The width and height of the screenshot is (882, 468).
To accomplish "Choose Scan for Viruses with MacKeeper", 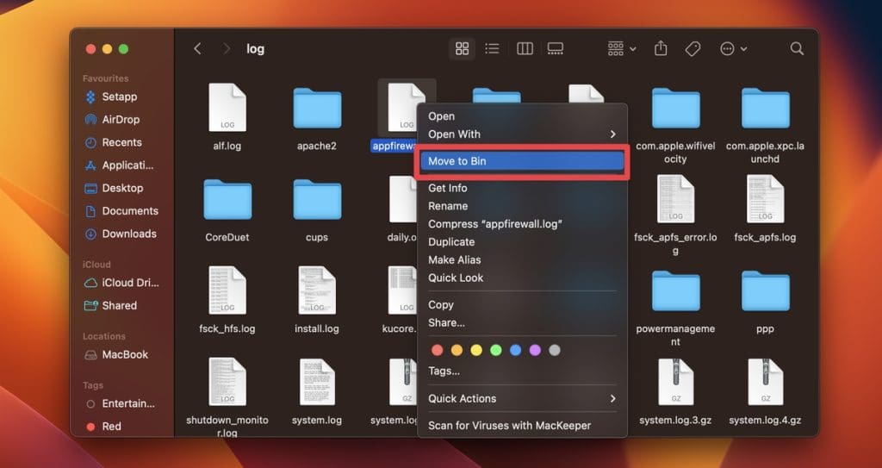I will 522,426.
